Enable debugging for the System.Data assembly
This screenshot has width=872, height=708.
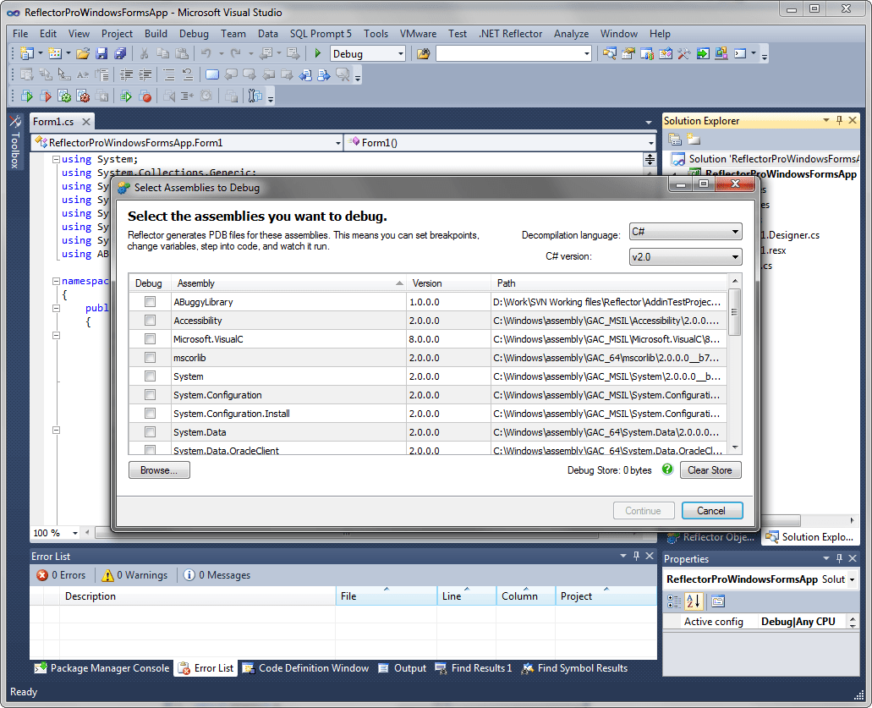click(x=150, y=431)
